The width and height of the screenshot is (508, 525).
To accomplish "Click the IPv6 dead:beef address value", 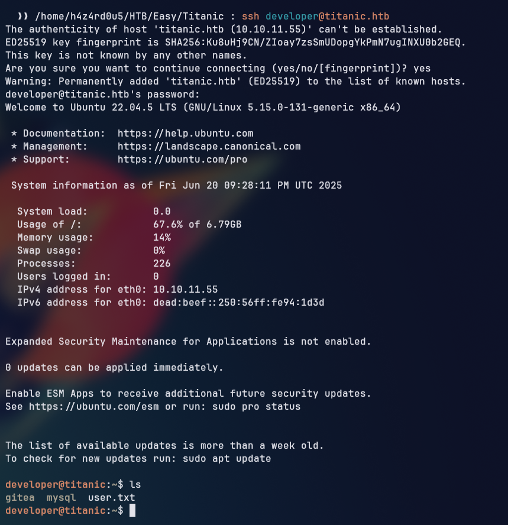I will [x=238, y=303].
